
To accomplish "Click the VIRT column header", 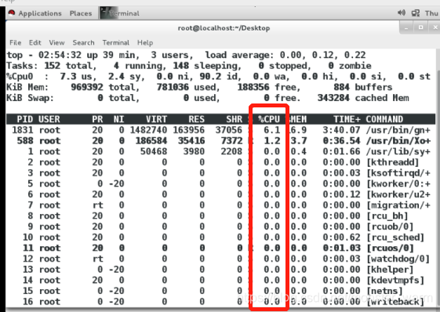I will [x=156, y=119].
